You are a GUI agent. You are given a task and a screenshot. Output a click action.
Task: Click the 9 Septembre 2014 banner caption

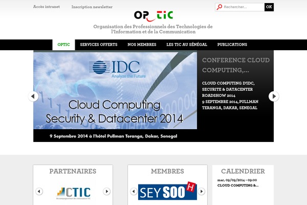(114, 136)
